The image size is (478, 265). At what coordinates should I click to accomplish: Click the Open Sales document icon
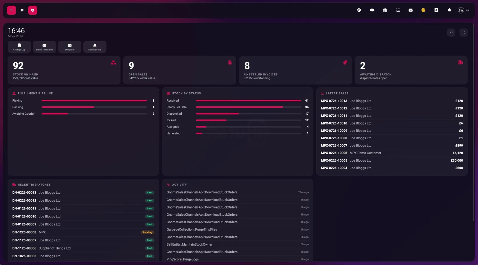click(x=230, y=62)
